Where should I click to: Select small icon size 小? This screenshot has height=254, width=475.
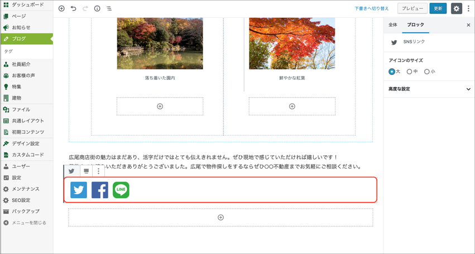click(x=427, y=71)
